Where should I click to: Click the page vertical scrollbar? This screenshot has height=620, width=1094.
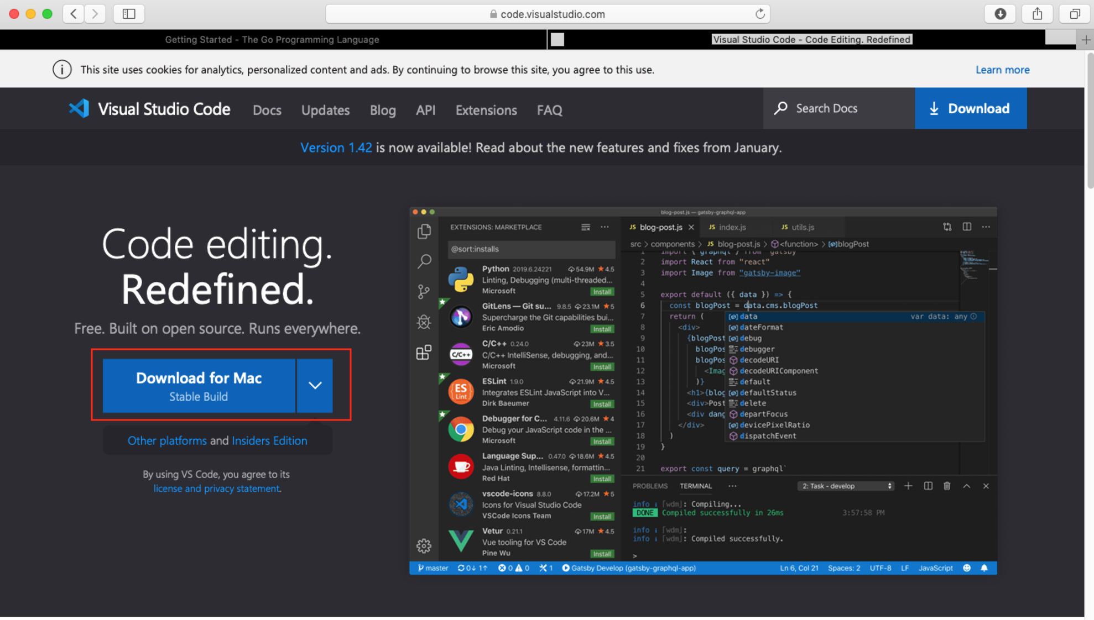(x=1090, y=121)
